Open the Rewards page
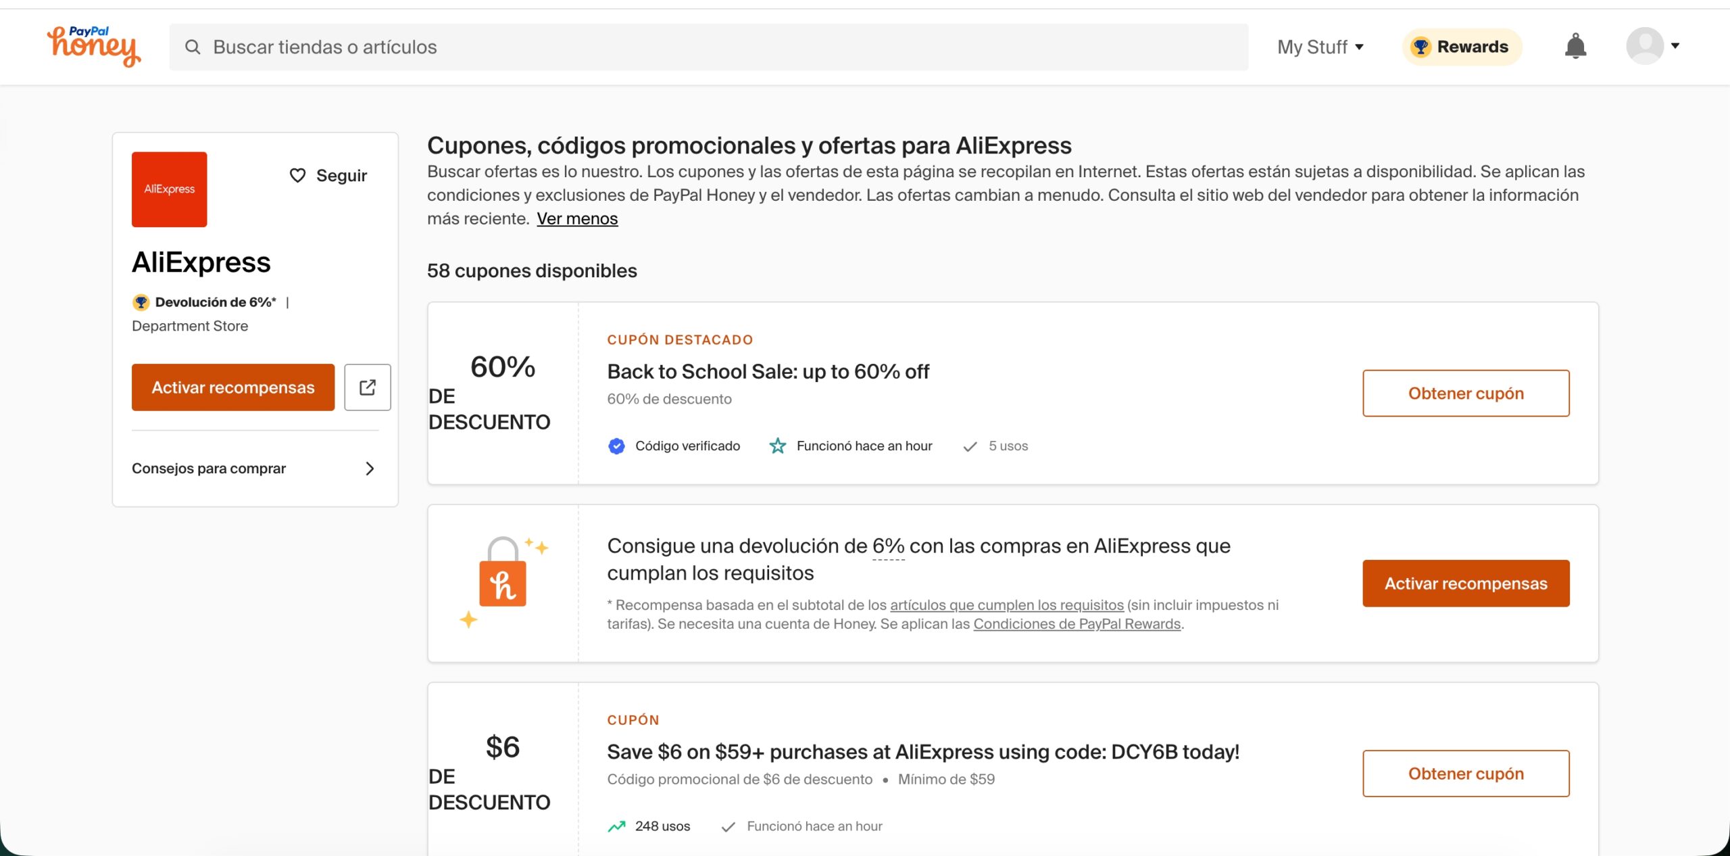The image size is (1730, 856). 1462,47
